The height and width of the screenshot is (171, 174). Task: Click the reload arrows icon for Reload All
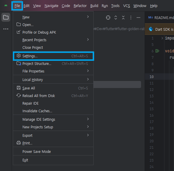point(19,95)
